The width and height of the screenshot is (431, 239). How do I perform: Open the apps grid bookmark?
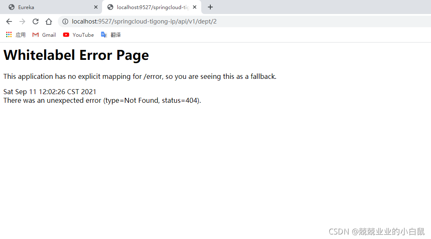(x=16, y=35)
